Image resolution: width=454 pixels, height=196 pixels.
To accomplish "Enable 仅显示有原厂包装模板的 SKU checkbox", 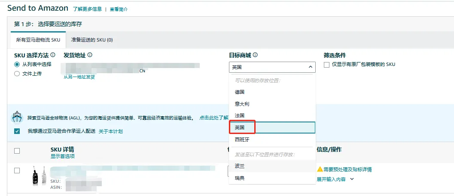I will click(327, 65).
